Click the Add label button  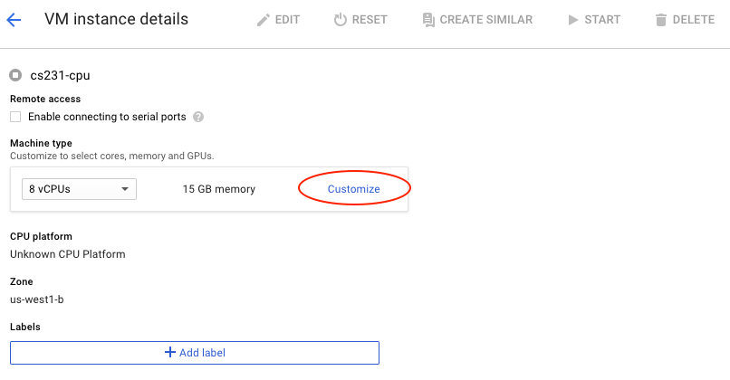coord(195,353)
